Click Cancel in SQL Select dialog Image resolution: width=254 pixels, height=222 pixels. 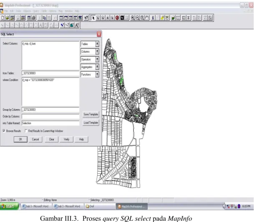35,139
